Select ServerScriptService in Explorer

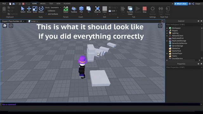[x=180, y=43]
